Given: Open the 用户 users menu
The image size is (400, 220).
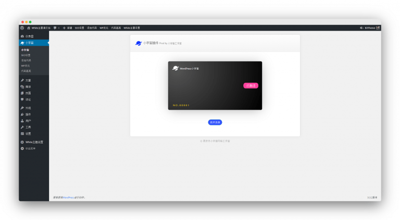Looking at the screenshot, I should pos(28,121).
